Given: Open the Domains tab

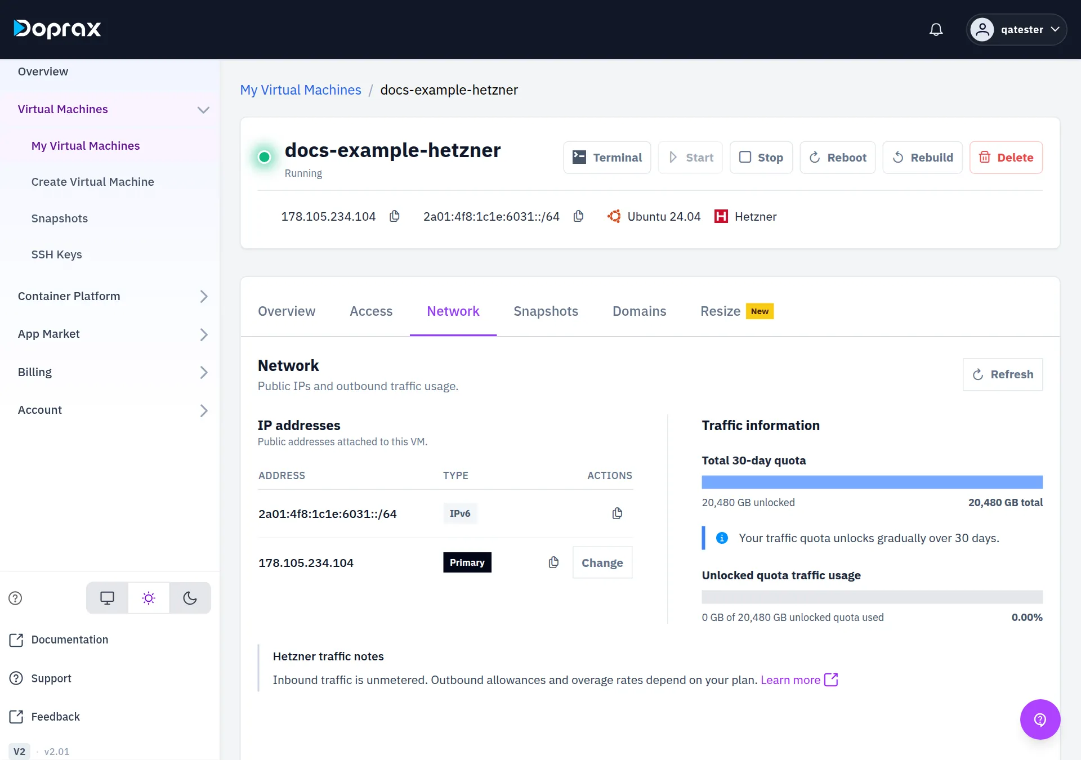Looking at the screenshot, I should (x=639, y=311).
